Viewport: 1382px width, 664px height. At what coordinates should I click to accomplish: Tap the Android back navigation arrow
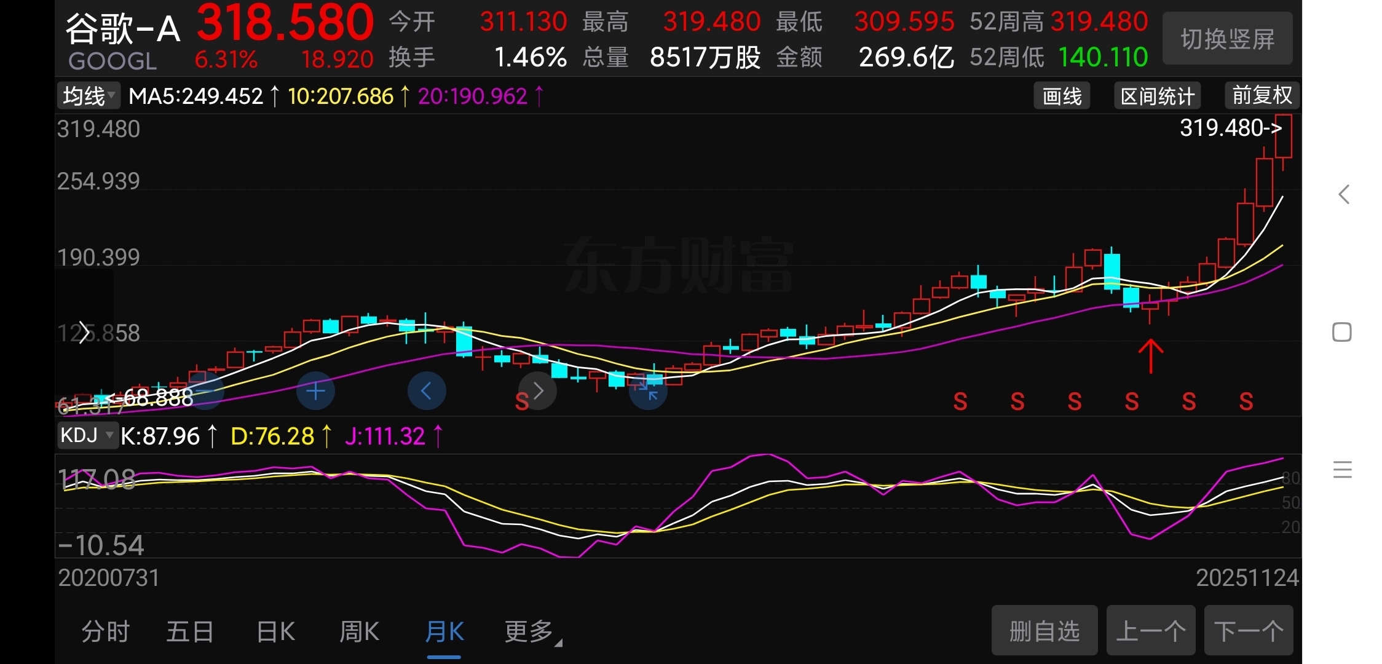tap(1344, 194)
